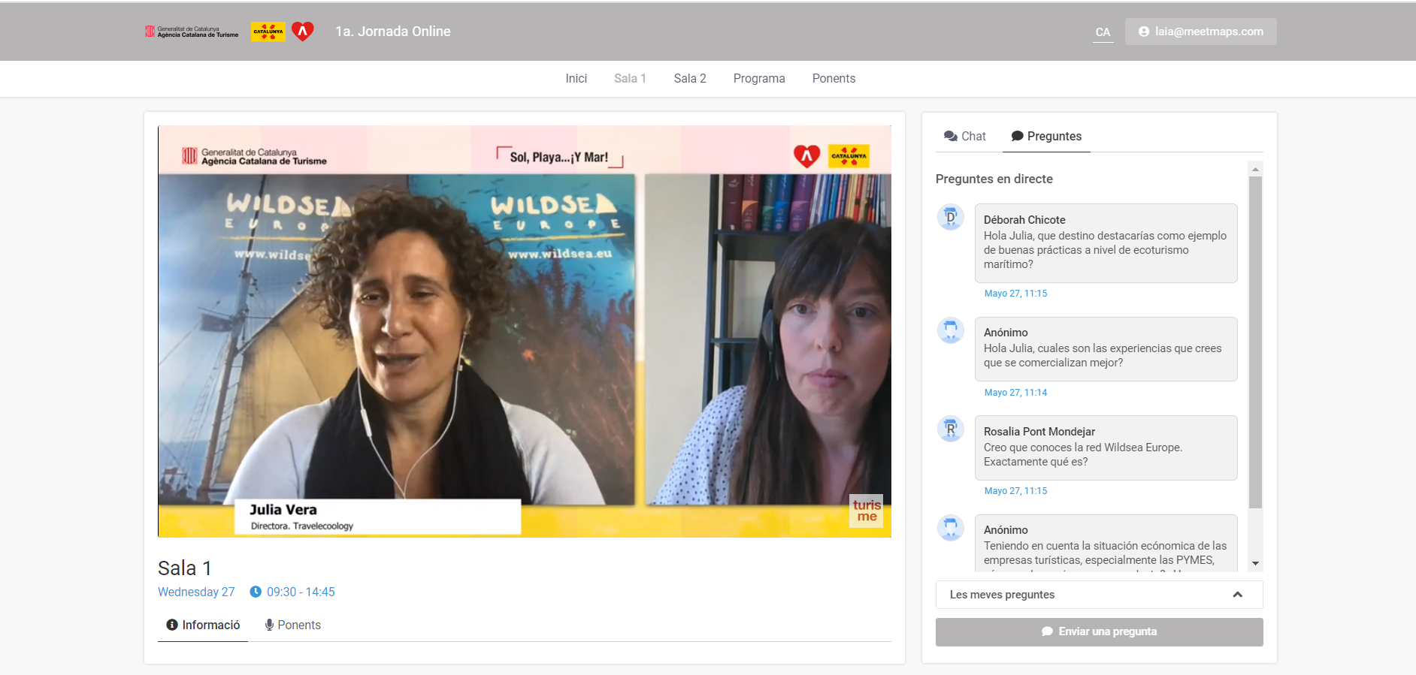Click the anonymous question about PYMES
The width and height of the screenshot is (1416, 675).
point(1106,544)
